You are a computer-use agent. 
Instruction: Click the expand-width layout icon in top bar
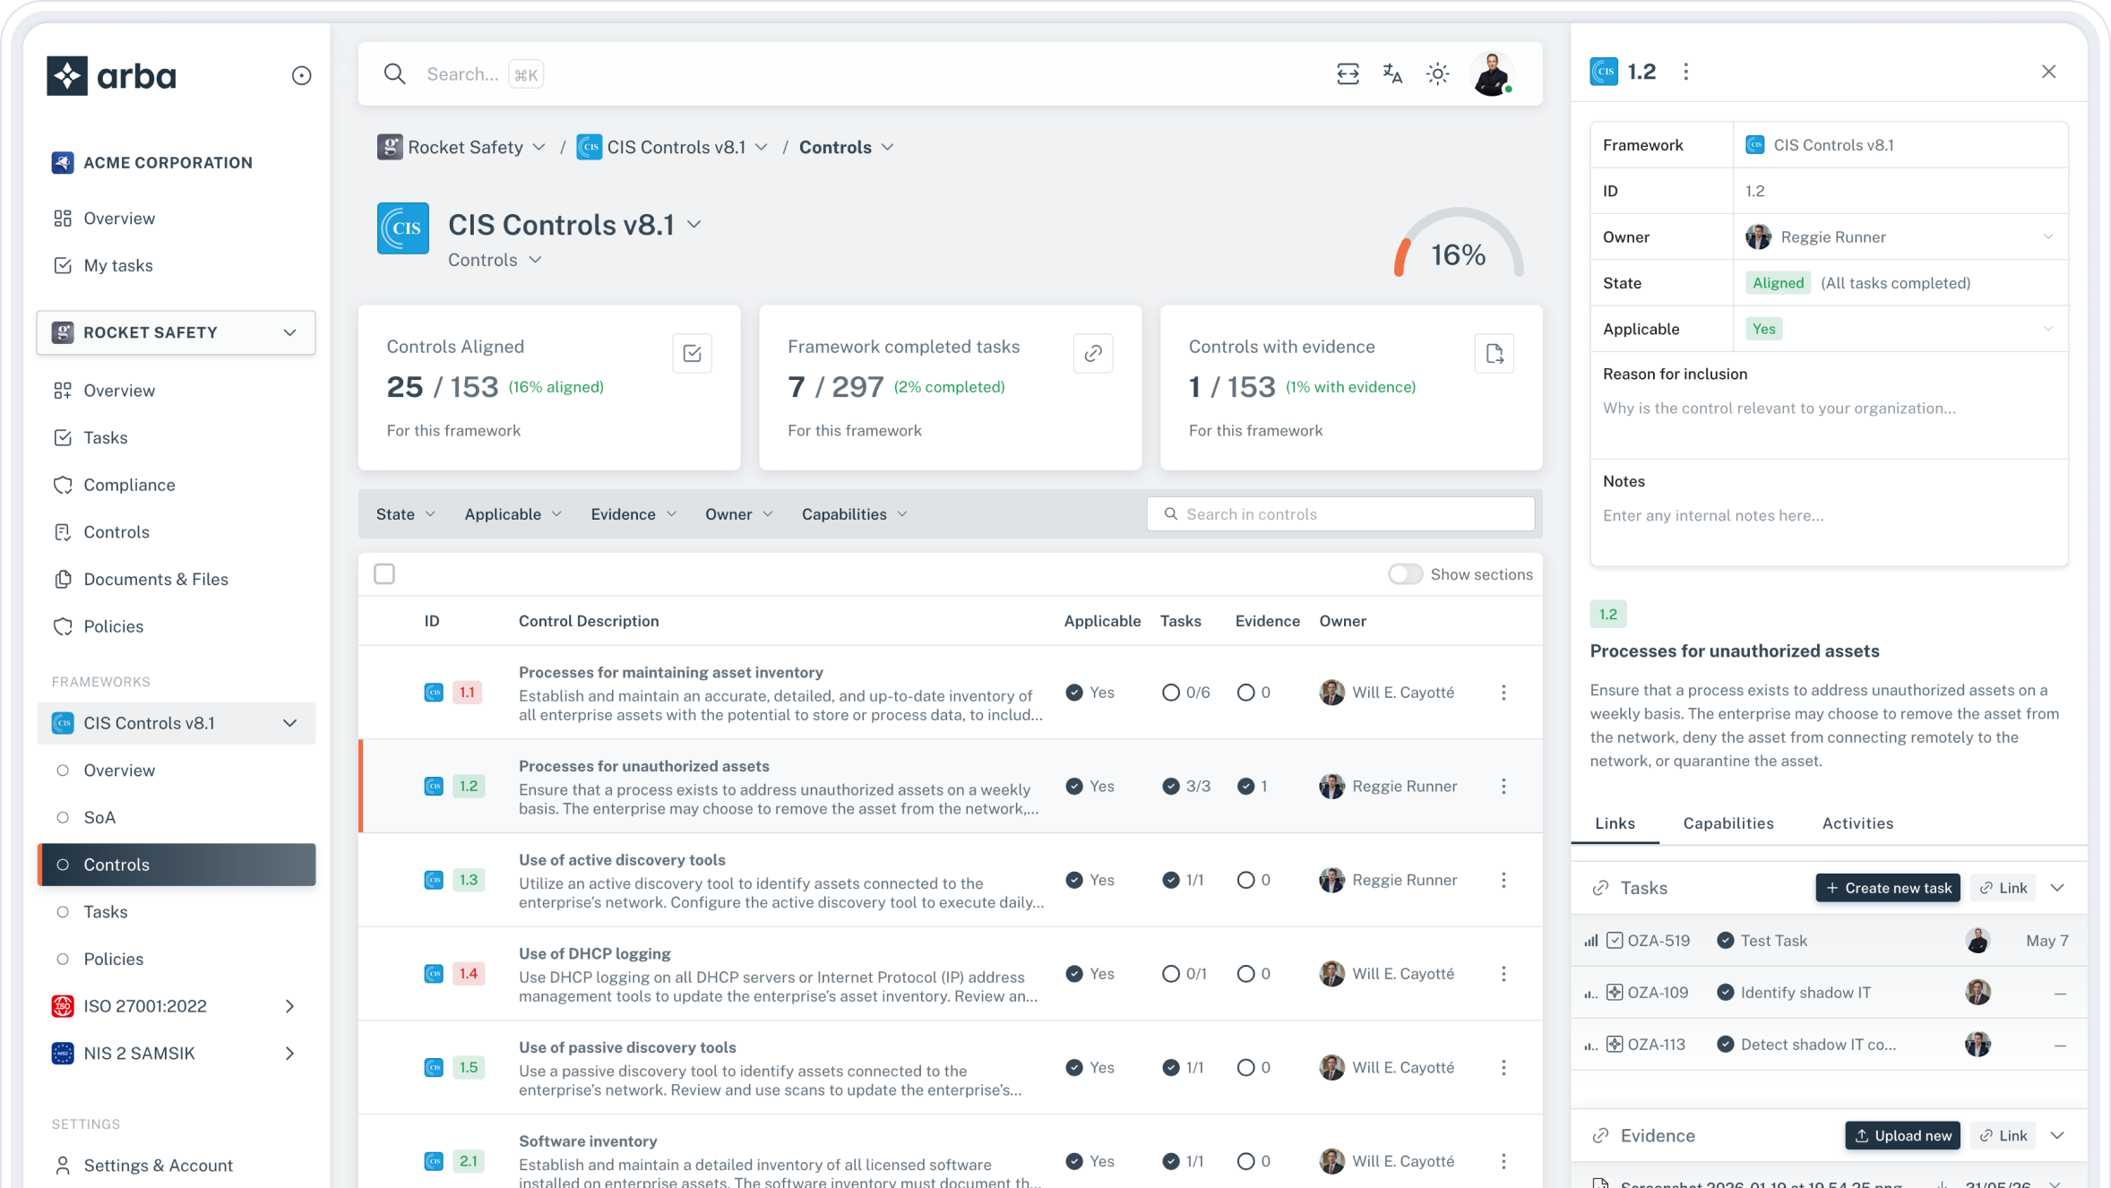tap(1348, 73)
